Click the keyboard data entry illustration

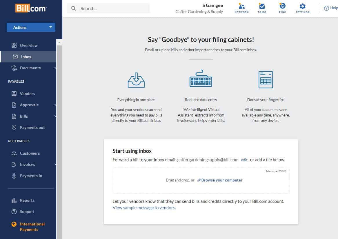(201, 78)
